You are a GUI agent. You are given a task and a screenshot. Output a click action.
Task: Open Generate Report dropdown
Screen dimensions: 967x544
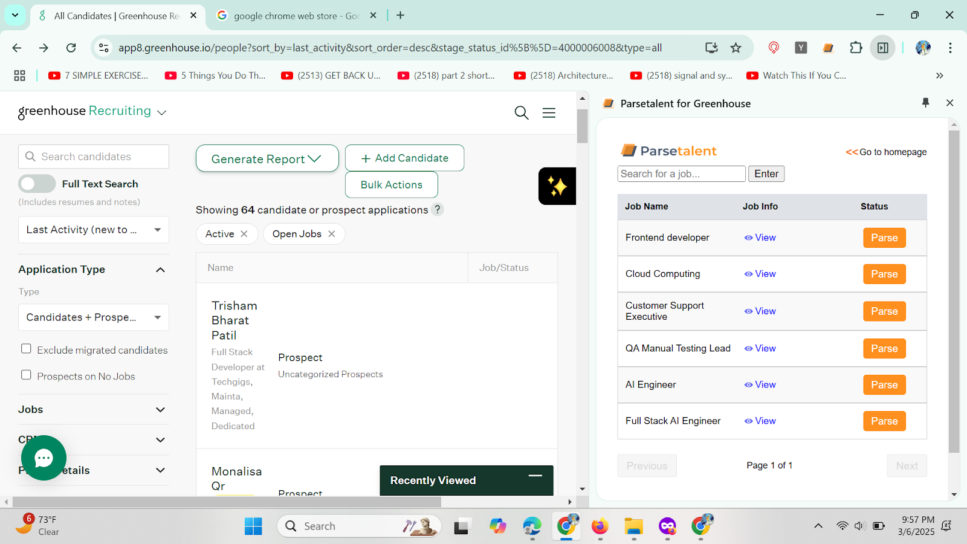pos(267,158)
